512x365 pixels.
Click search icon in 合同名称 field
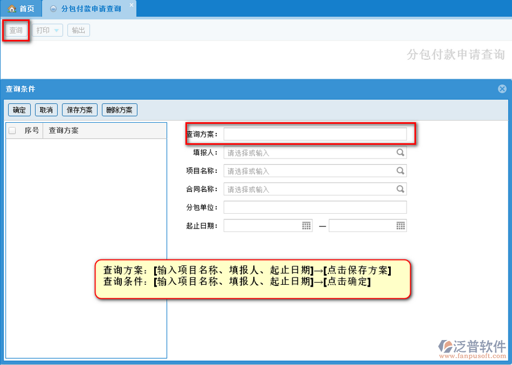400,189
